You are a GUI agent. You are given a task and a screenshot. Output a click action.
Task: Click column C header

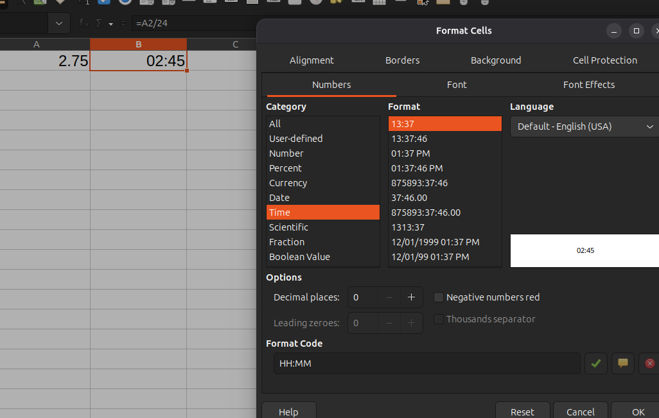pyautogui.click(x=222, y=44)
